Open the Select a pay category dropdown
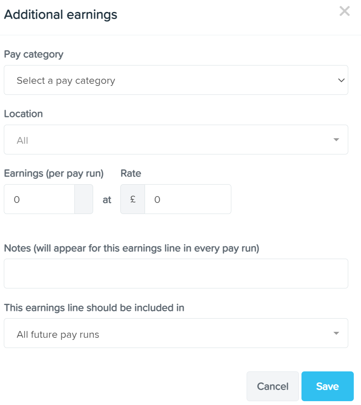Image resolution: width=361 pixels, height=405 pixels. [176, 80]
